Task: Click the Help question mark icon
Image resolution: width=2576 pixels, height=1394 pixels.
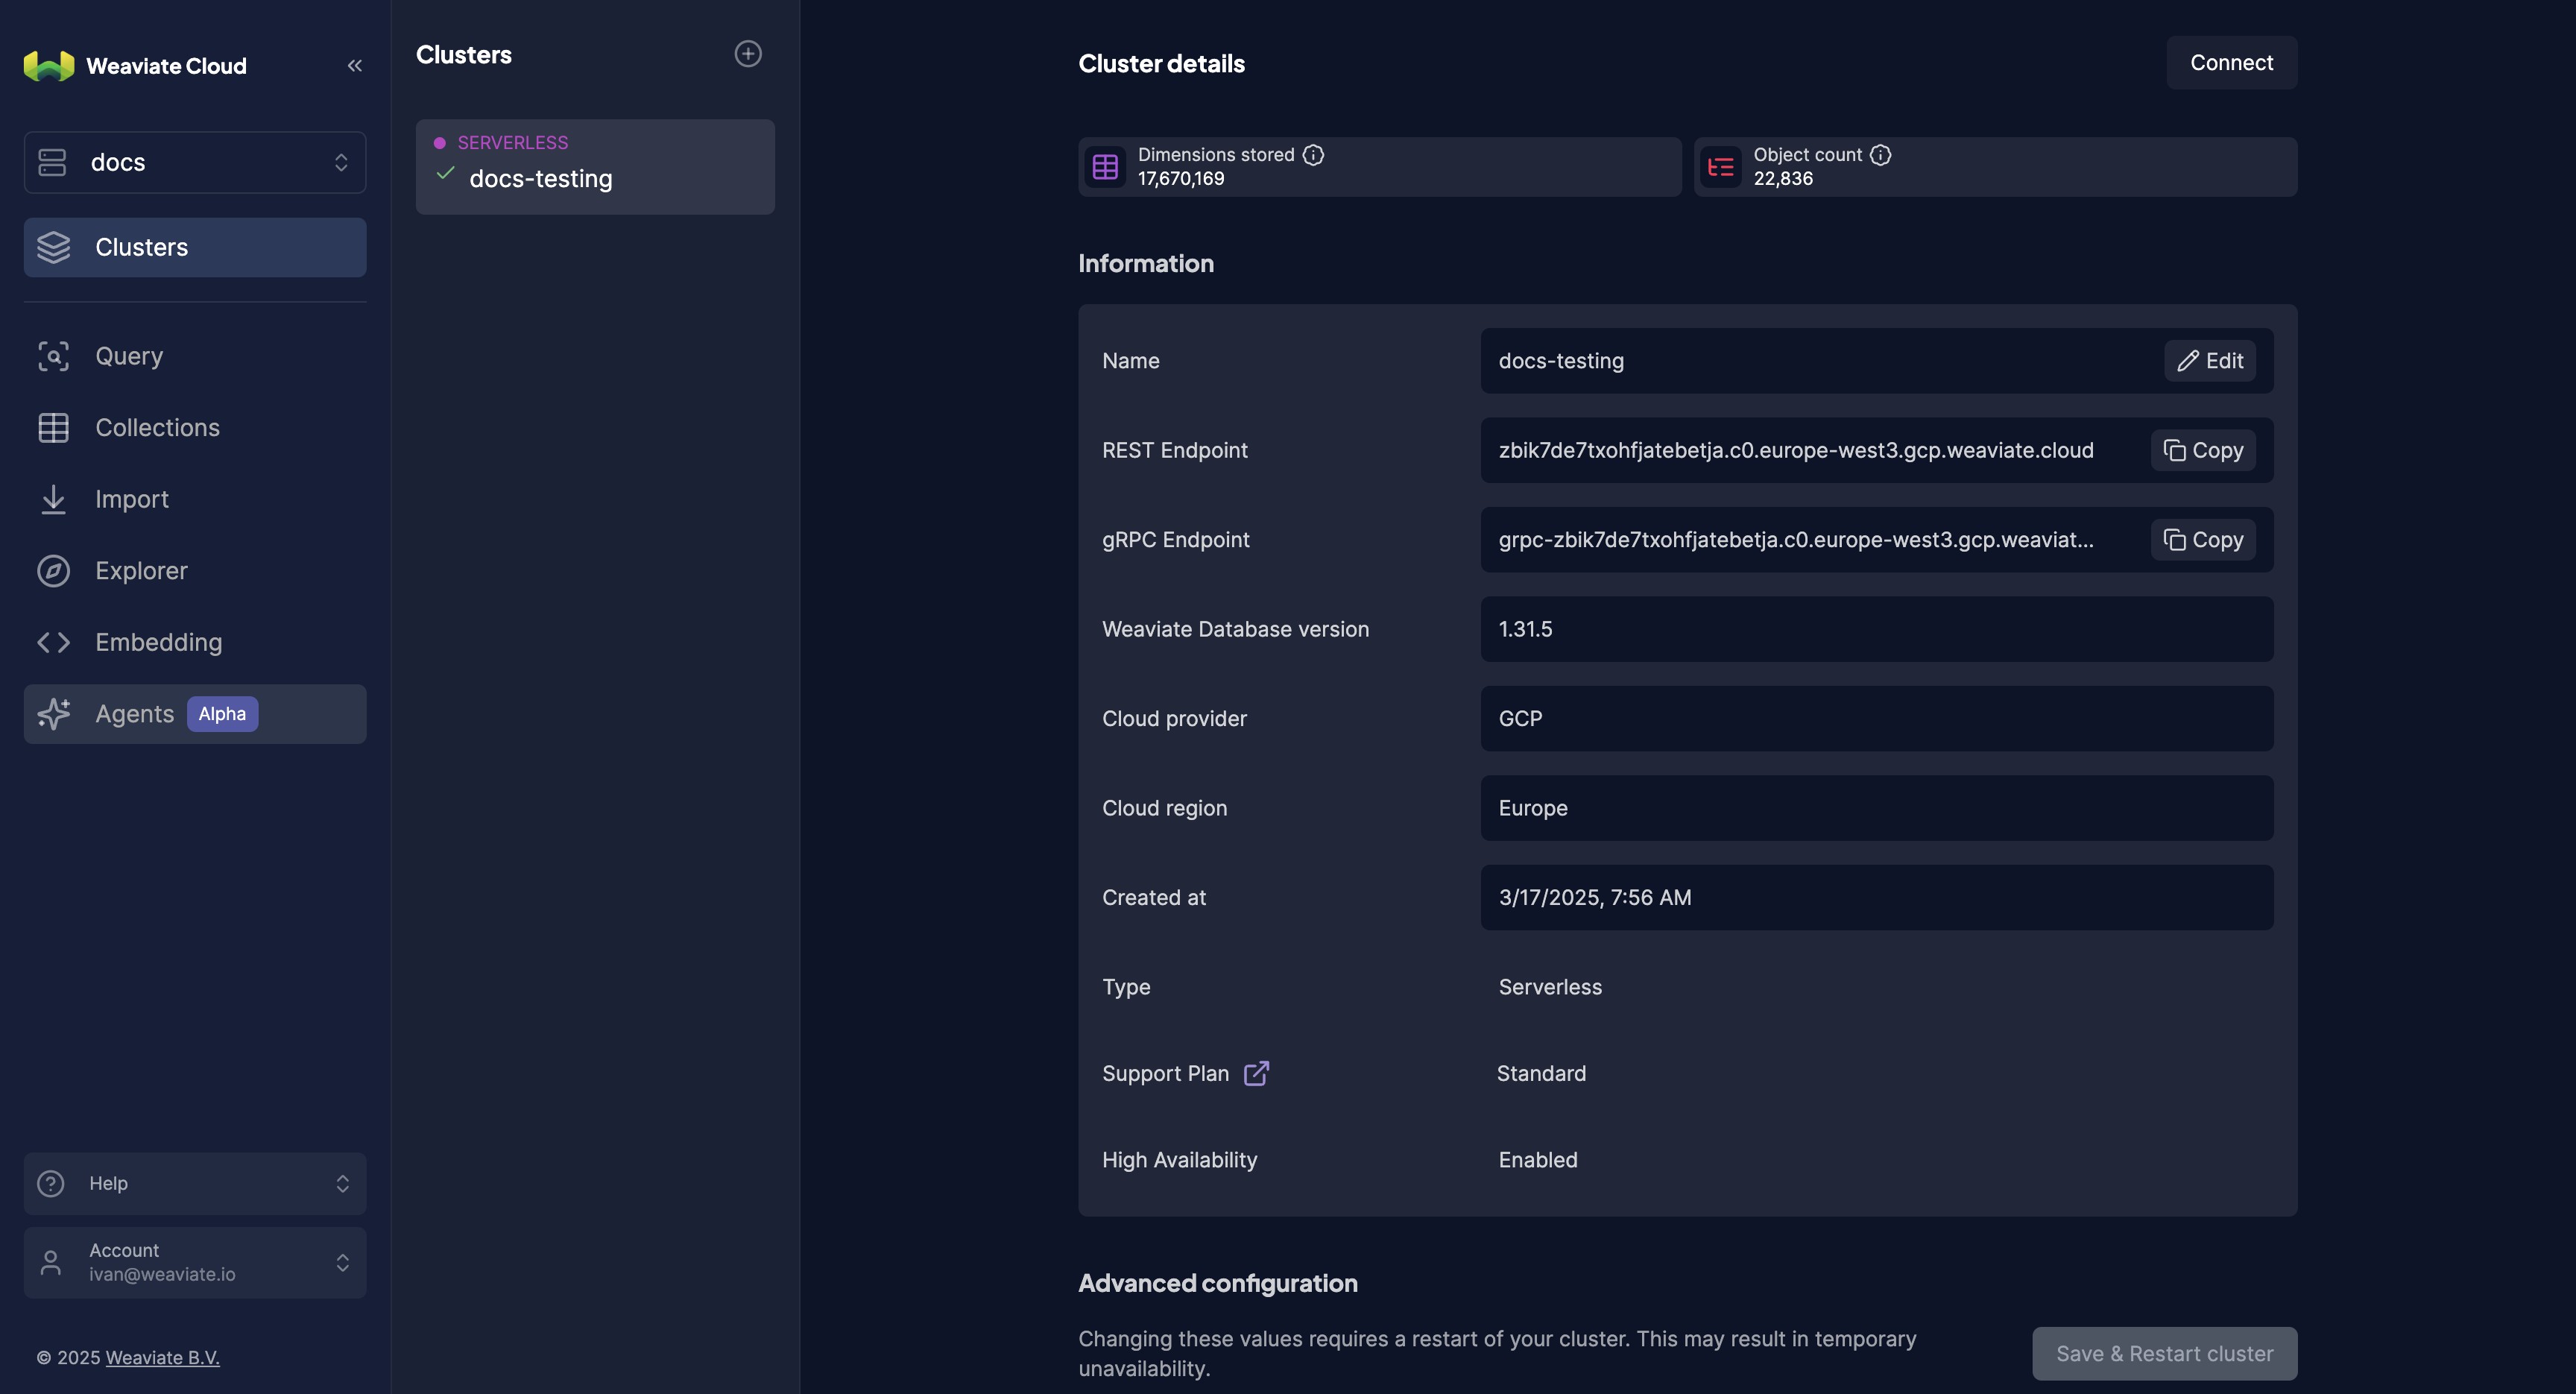Action: pyautogui.click(x=50, y=1184)
